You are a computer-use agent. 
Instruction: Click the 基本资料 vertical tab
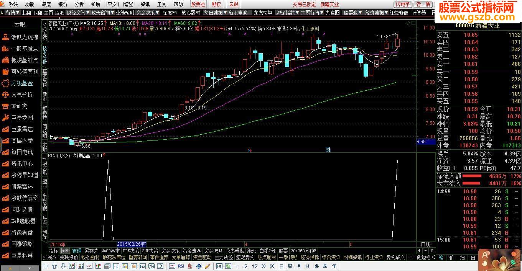(45, 78)
